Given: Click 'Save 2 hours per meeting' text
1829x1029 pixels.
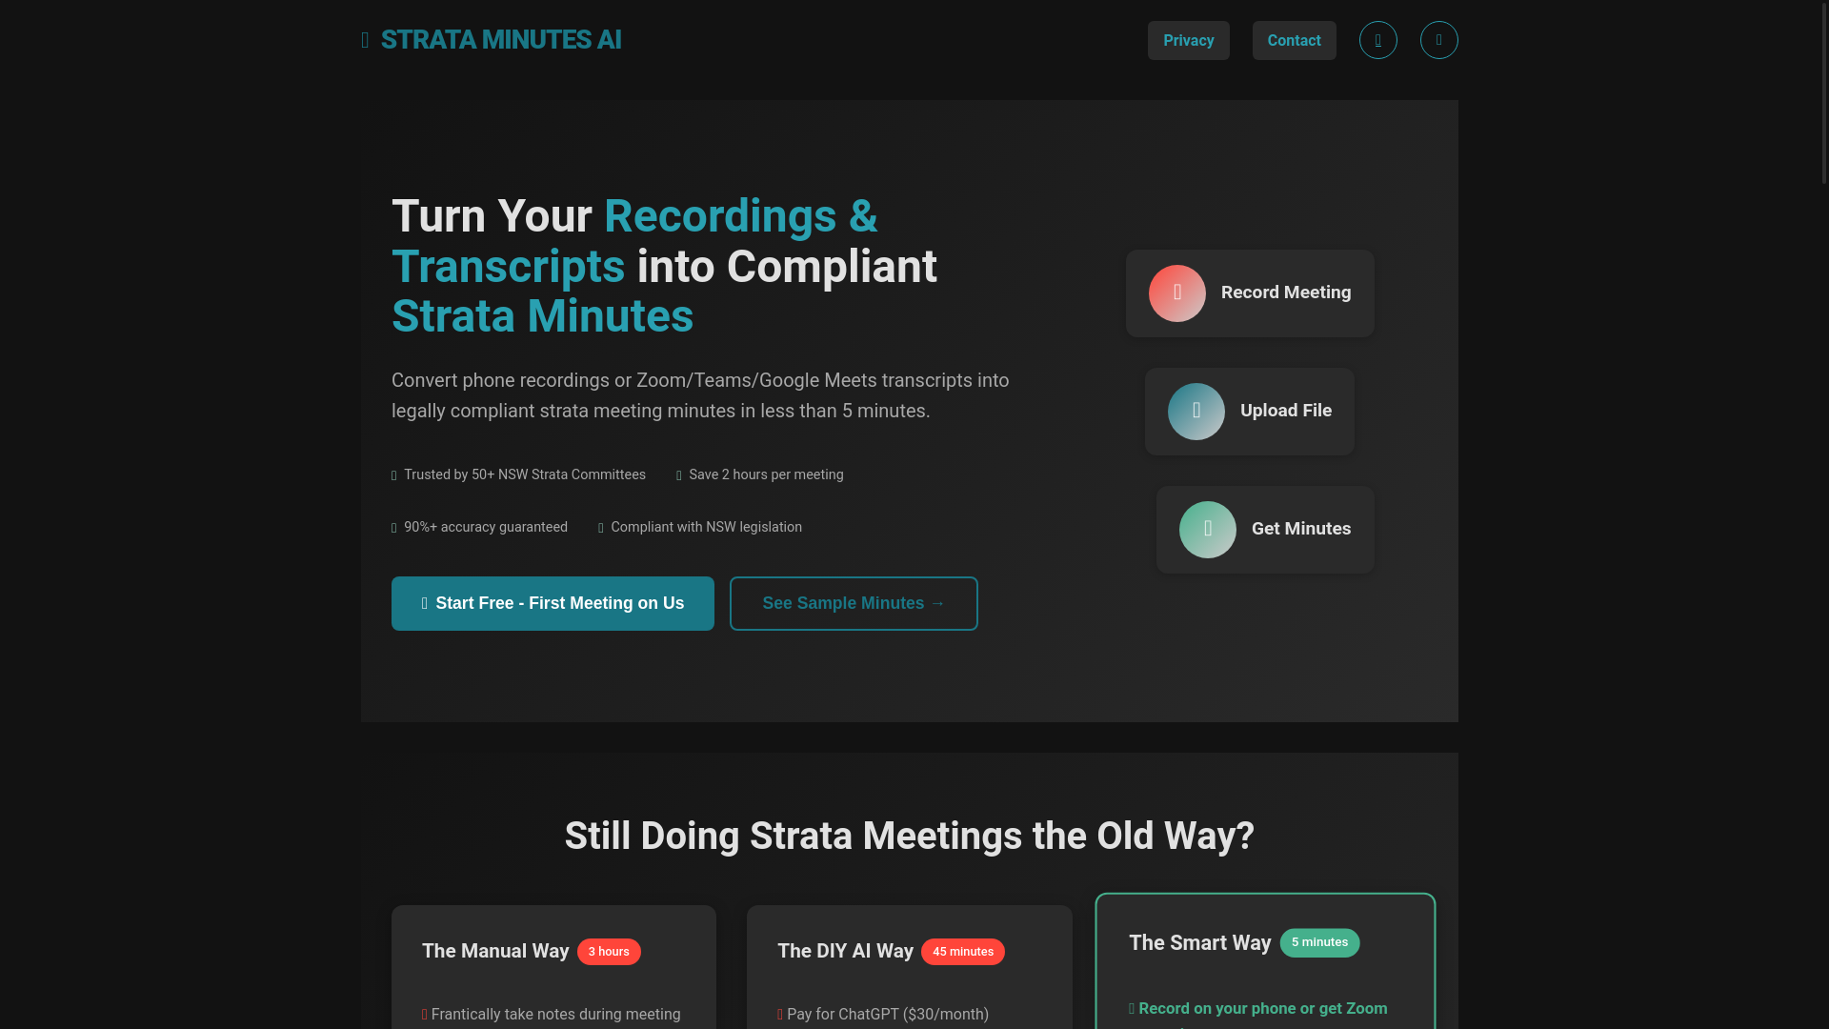Looking at the screenshot, I should pyautogui.click(x=766, y=474).
